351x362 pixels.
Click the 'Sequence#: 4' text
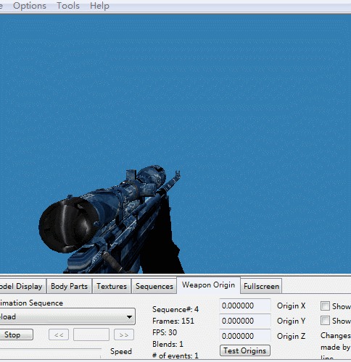point(175,309)
